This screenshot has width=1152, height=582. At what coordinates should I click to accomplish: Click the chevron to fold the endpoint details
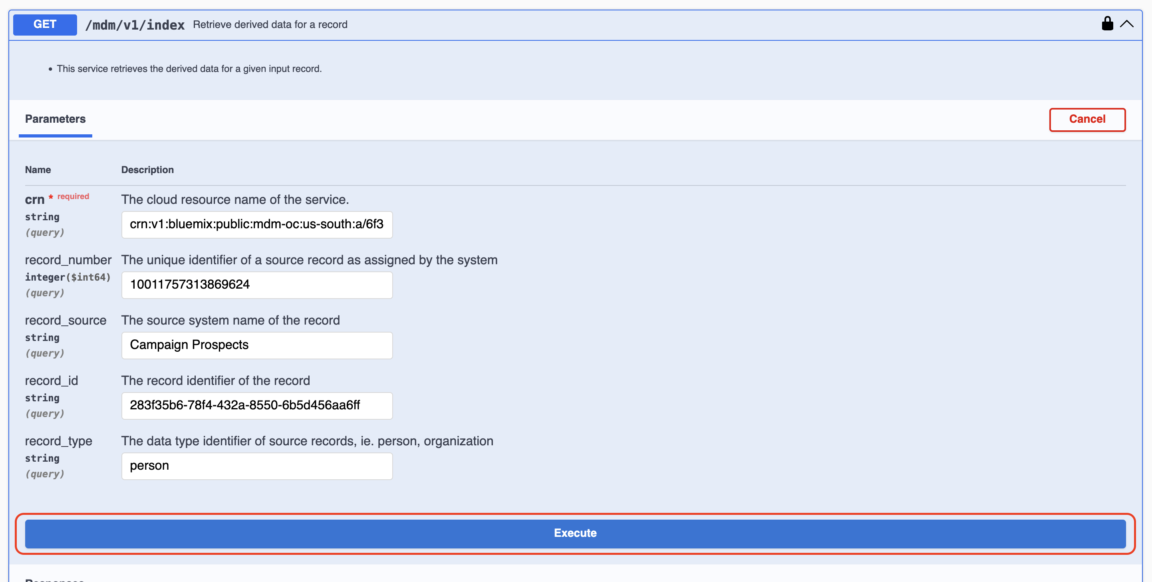click(x=1127, y=24)
